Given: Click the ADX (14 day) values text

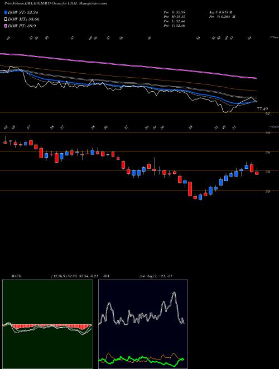Looking at the screenshot, I should point(156,276).
